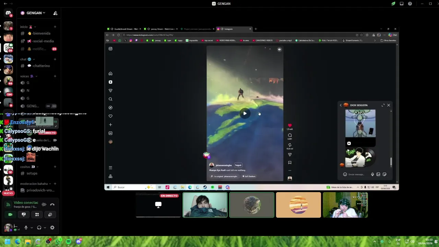
Task: Open the server with 44 notifications
Action: click(8, 81)
